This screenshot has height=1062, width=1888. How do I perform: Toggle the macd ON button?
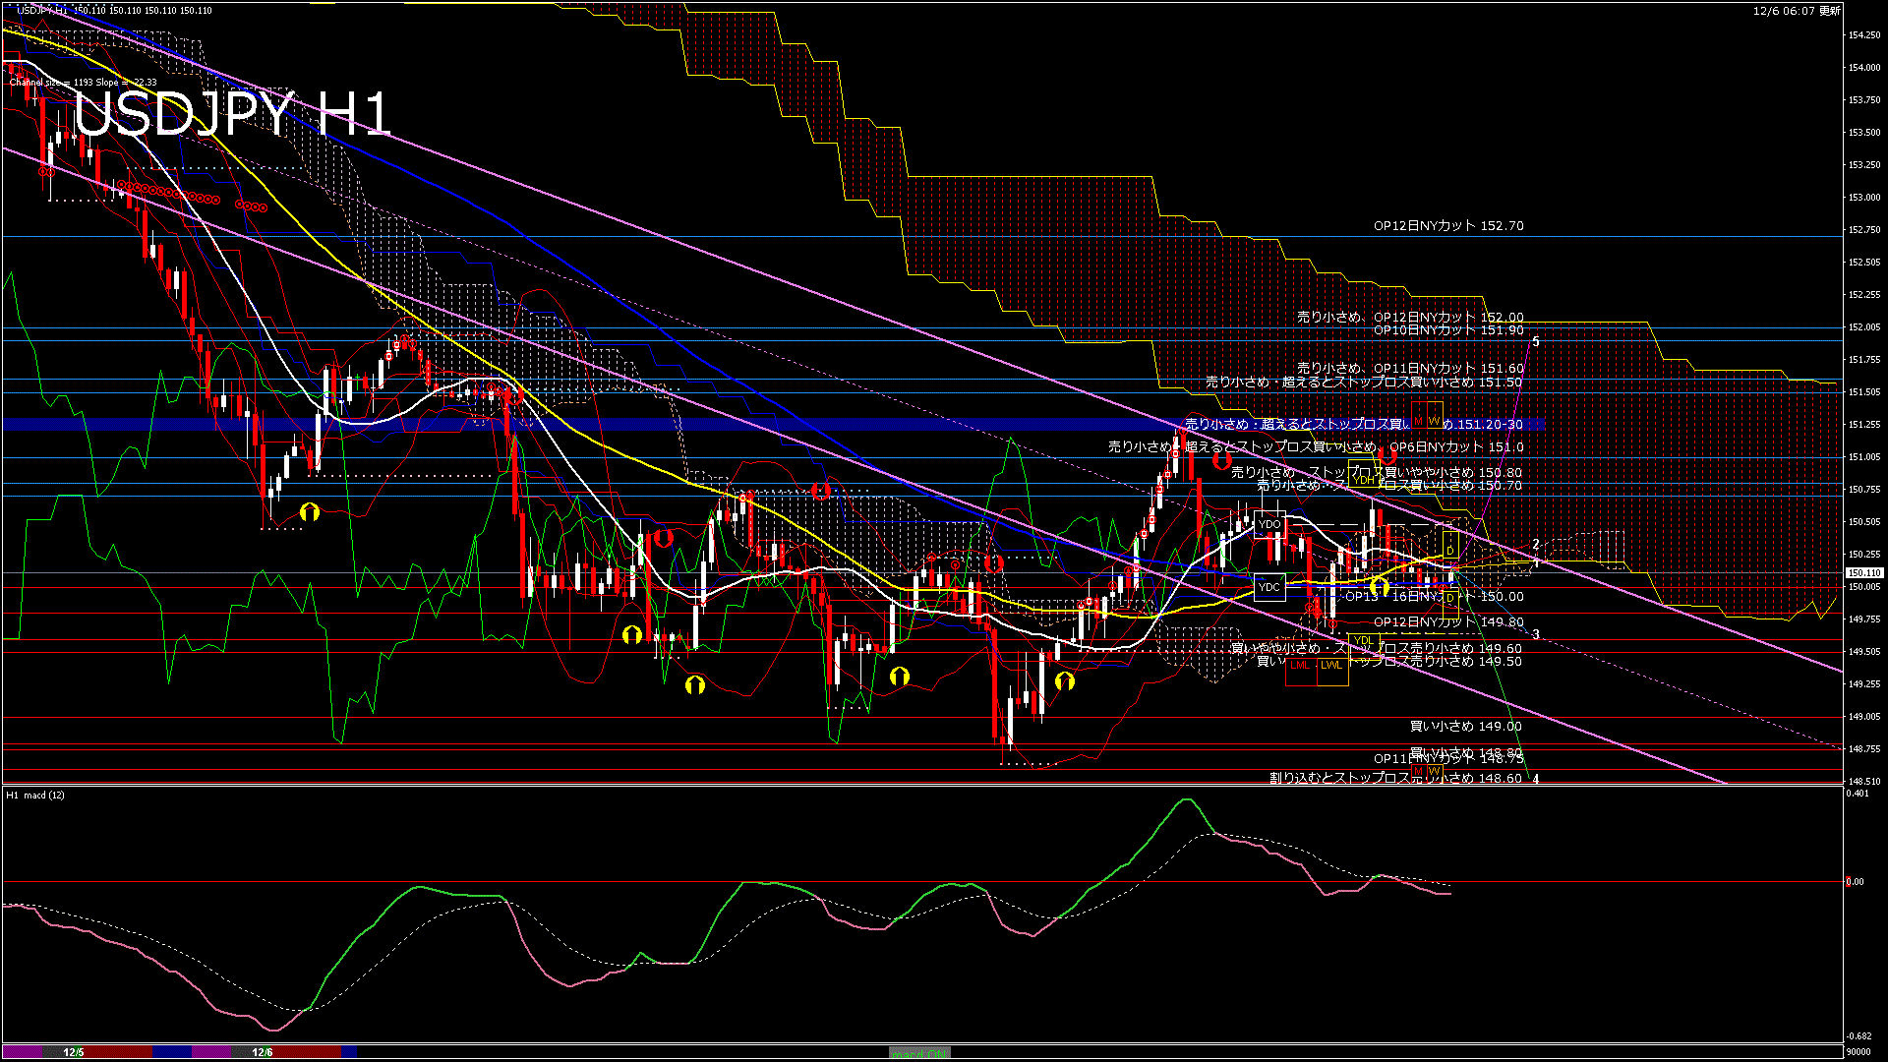point(919,1052)
